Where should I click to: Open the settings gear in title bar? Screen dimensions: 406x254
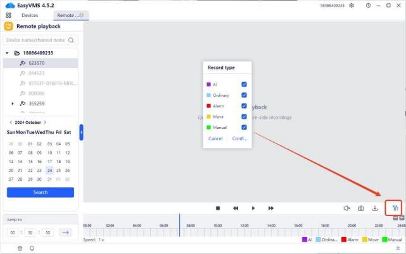(x=352, y=5)
